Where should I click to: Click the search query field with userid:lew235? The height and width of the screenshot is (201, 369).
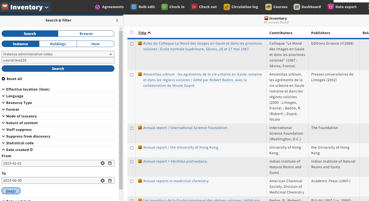[58, 60]
